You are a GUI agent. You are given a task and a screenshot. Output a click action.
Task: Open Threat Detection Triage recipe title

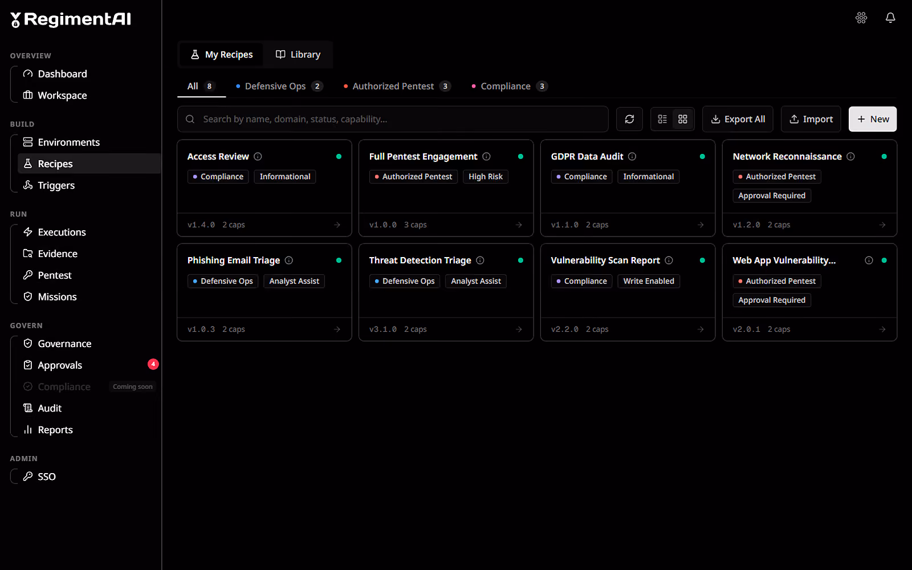click(420, 260)
